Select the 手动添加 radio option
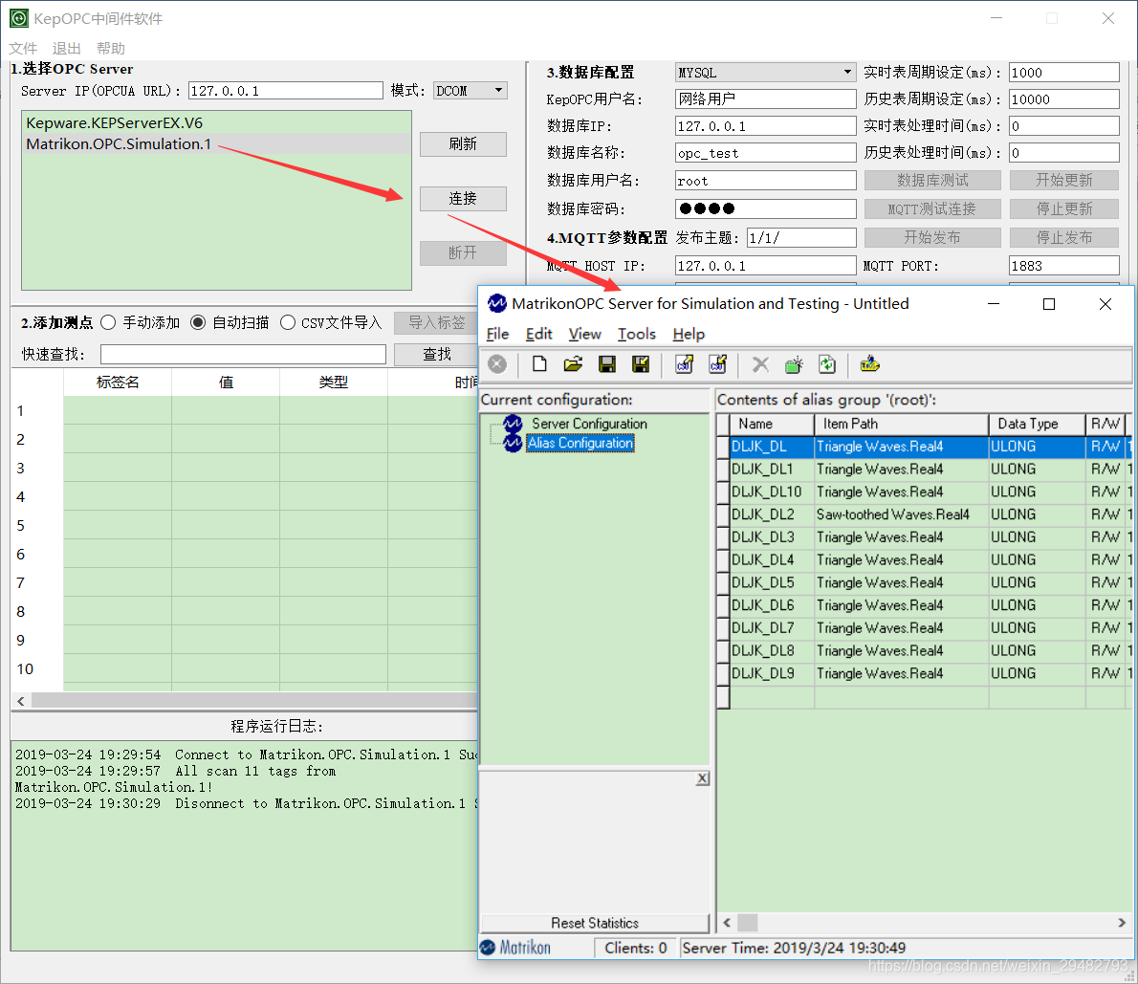Screen dimensions: 1138x984 coord(108,322)
